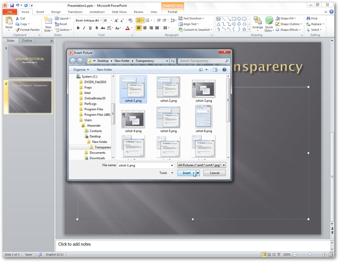
Task: Click Insert button in Insert Picture dialog
Action: click(187, 173)
